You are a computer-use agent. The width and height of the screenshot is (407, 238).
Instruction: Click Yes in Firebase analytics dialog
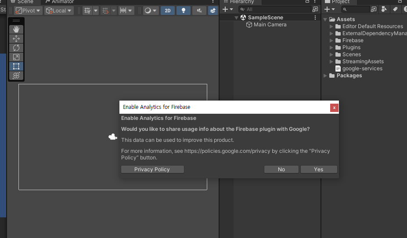(x=319, y=169)
